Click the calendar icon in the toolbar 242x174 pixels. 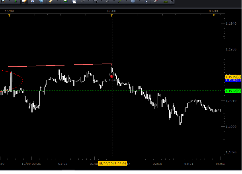tap(74, 2)
